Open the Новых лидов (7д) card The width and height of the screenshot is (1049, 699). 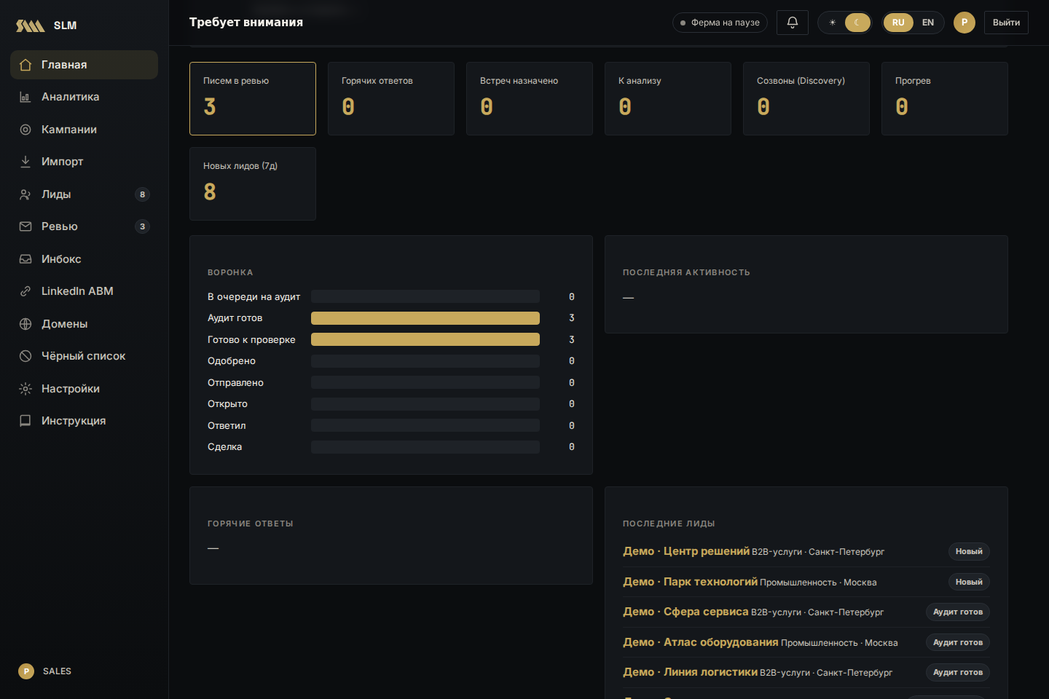tap(253, 183)
